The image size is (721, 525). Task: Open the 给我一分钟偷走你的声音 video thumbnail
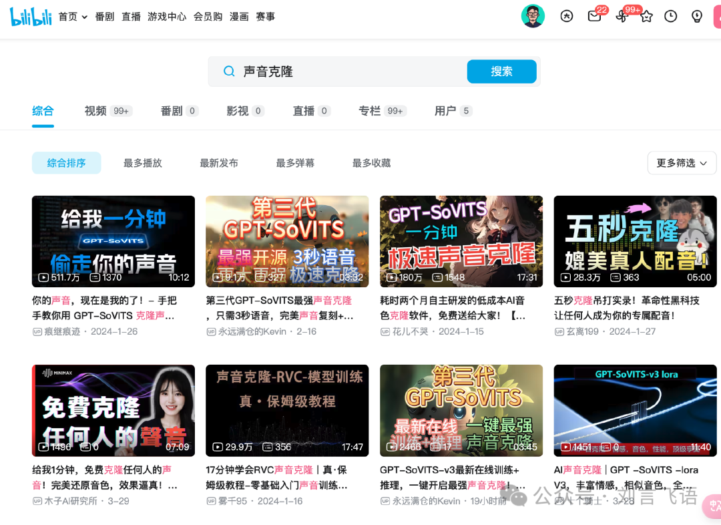click(x=113, y=242)
